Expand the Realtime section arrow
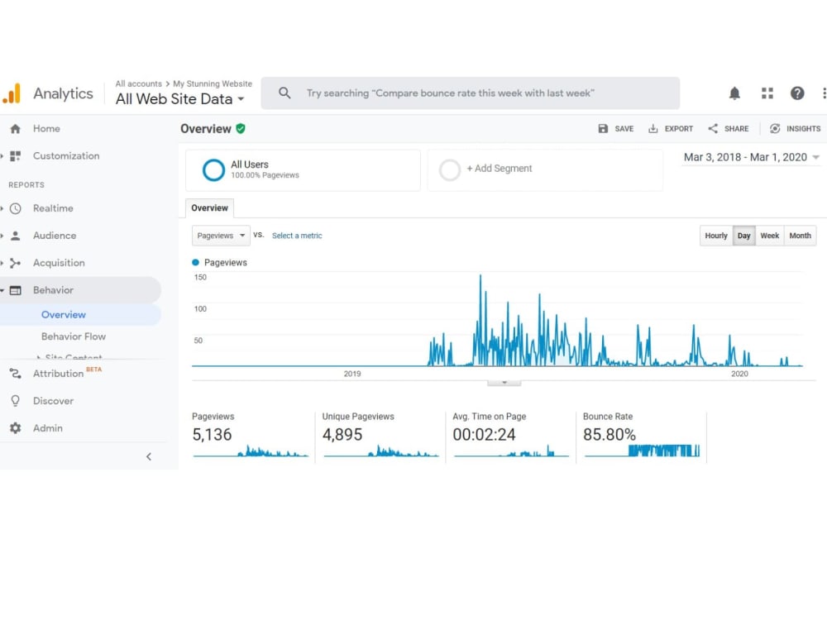827x620 pixels. 2,208
